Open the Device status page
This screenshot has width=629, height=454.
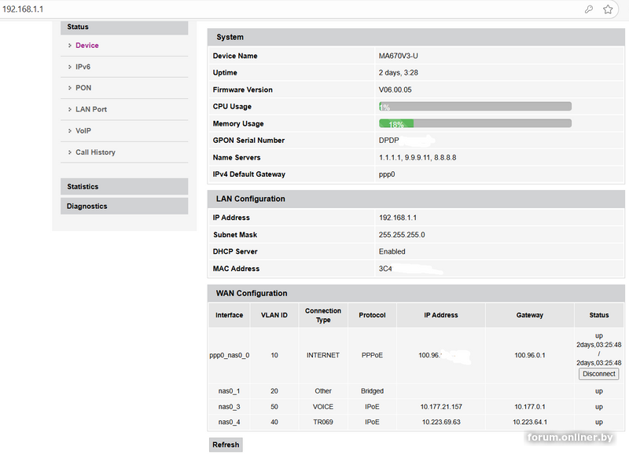(x=86, y=46)
